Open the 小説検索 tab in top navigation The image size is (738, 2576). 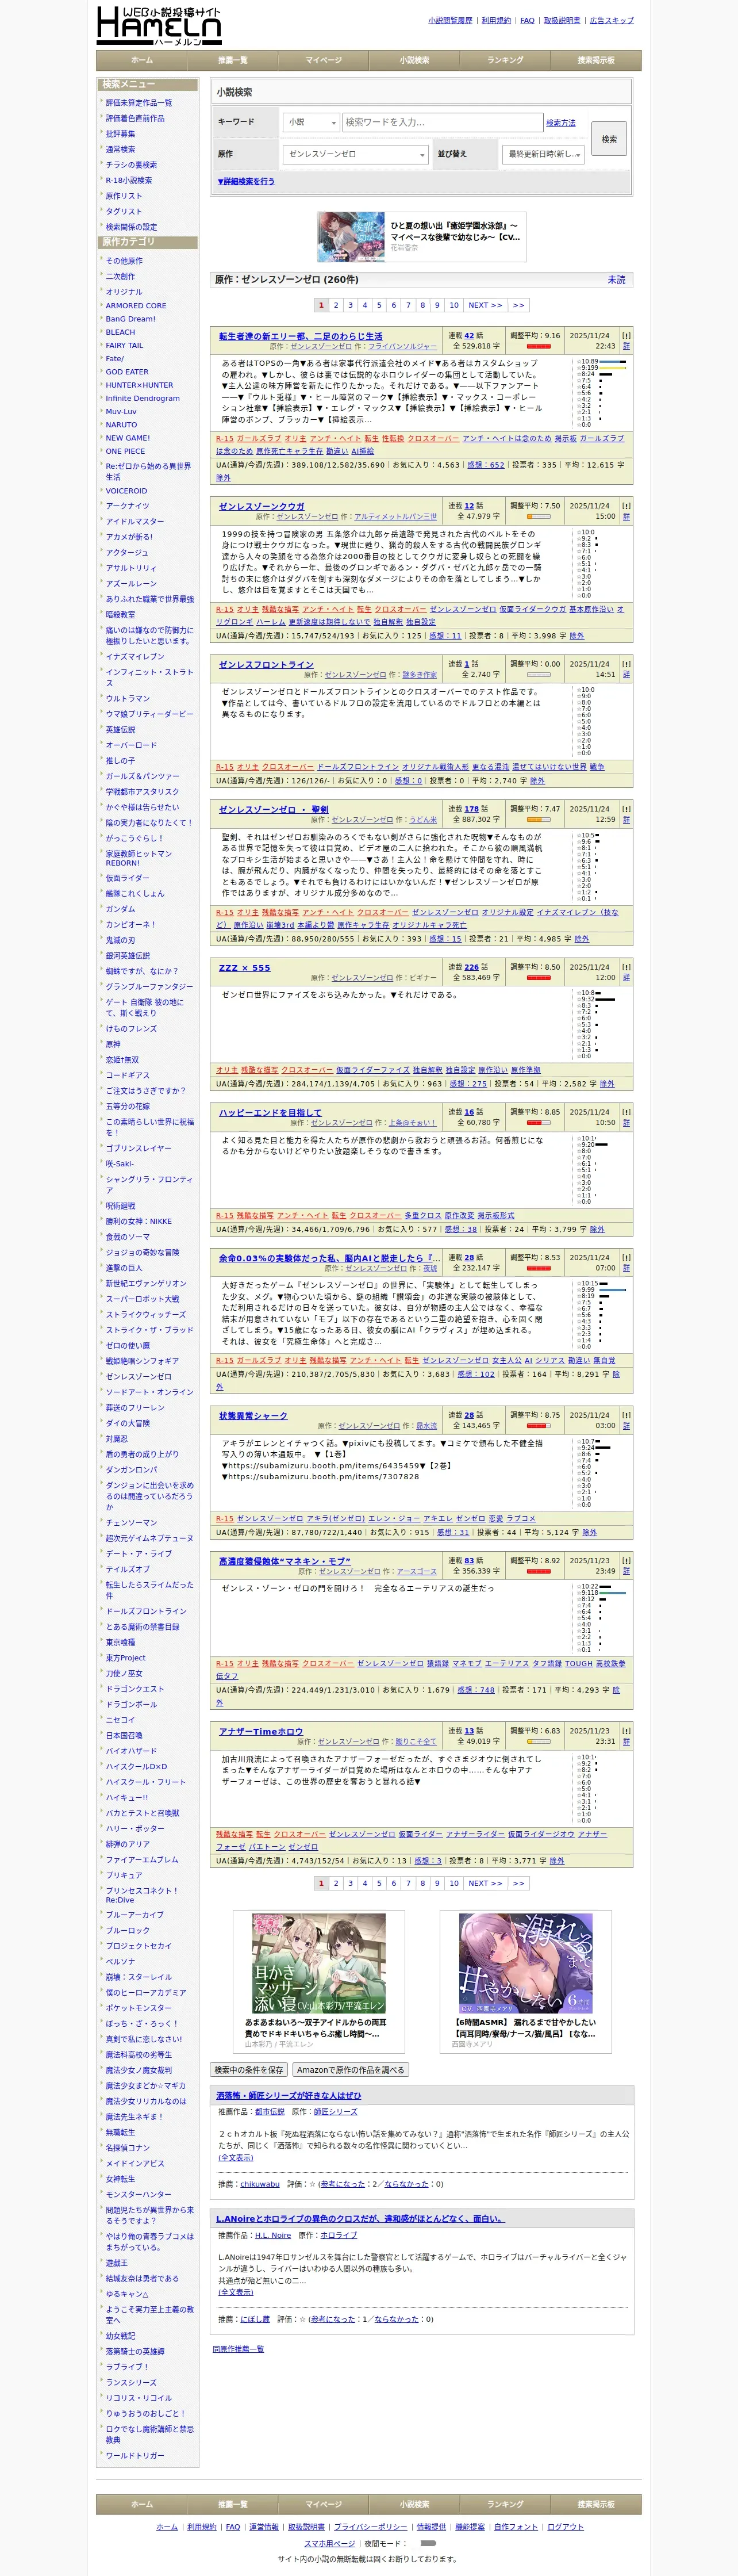(x=414, y=60)
